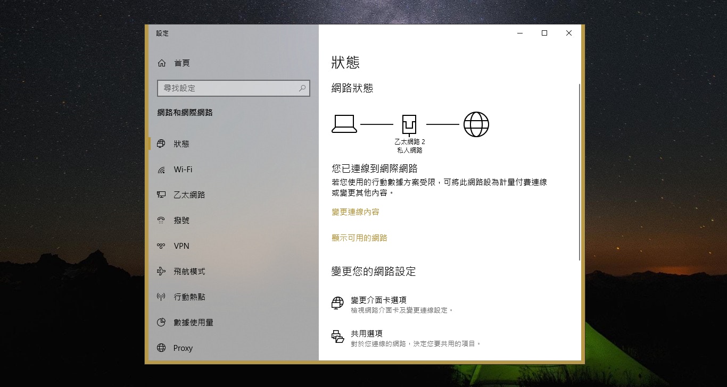Click the laptop icon in the network status diagram

tap(344, 123)
